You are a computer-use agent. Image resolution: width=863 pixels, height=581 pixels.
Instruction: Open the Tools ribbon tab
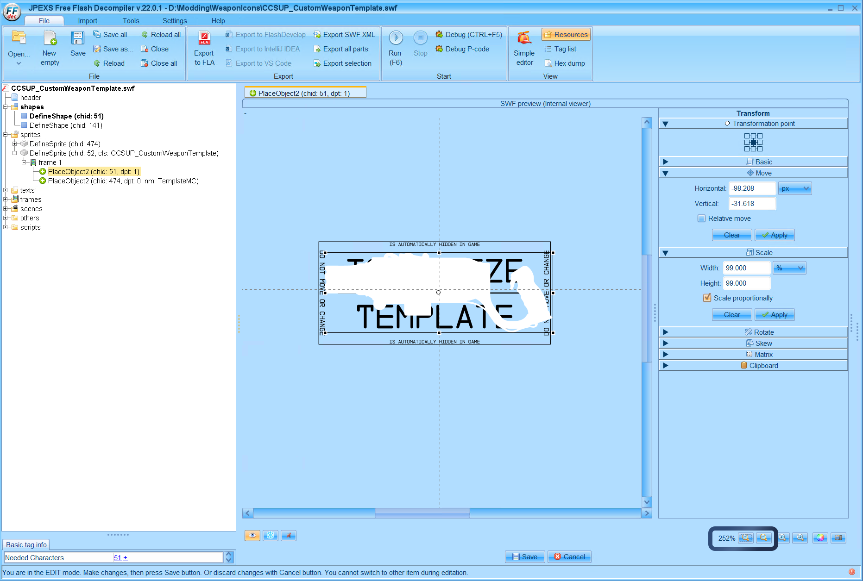[131, 21]
